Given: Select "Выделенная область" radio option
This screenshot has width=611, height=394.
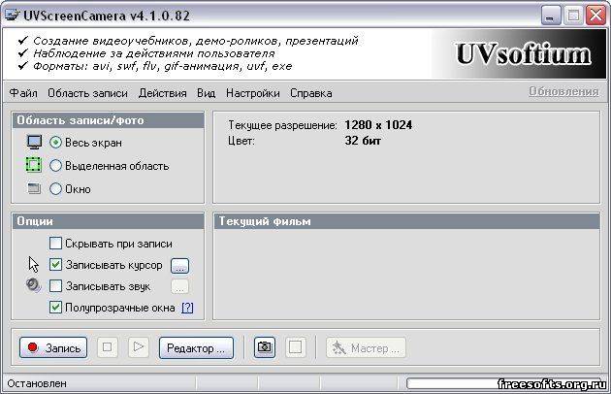Looking at the screenshot, I should coord(55,166).
